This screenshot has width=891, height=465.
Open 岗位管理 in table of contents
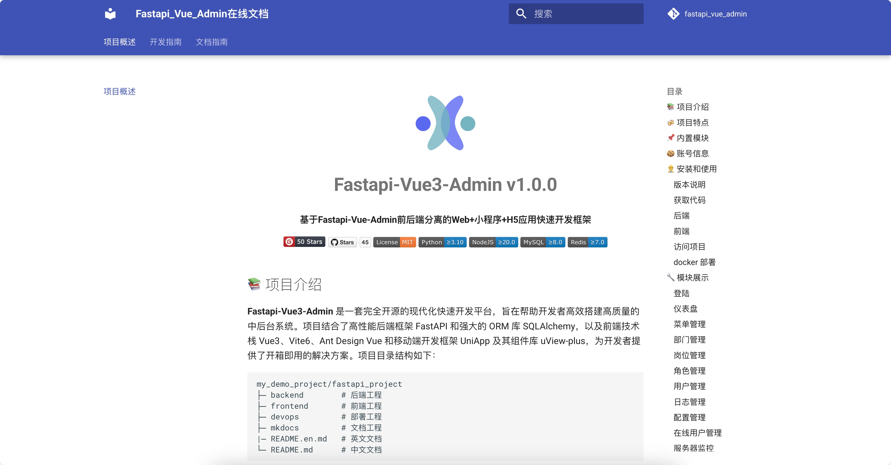tap(689, 355)
